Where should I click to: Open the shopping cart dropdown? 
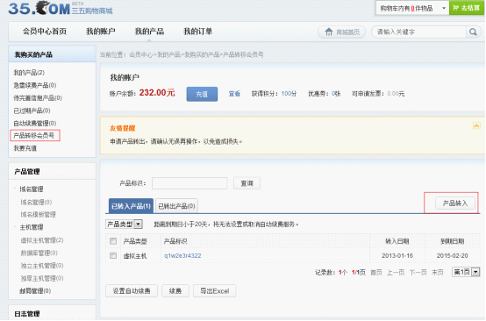pyautogui.click(x=444, y=8)
